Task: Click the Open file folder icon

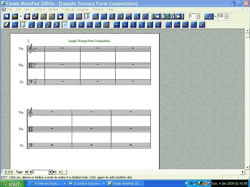Action: pos(15,16)
